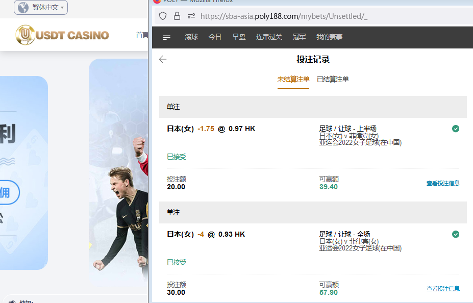The width and height of the screenshot is (473, 303).
Task: Click winnable amount 57.90
Action: (329, 292)
